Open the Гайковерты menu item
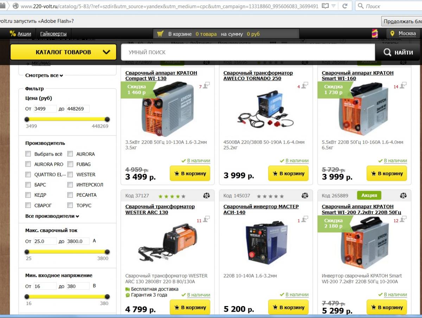422x318 pixels. 53,34
